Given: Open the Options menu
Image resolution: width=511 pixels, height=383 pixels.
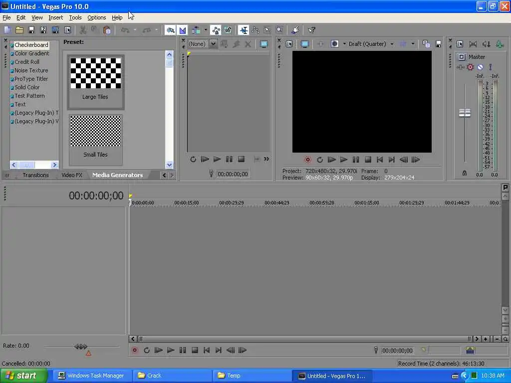Looking at the screenshot, I should point(96,17).
